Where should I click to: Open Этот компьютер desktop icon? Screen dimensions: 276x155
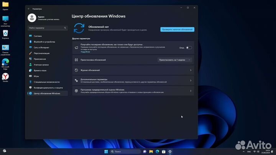pos(5,21)
